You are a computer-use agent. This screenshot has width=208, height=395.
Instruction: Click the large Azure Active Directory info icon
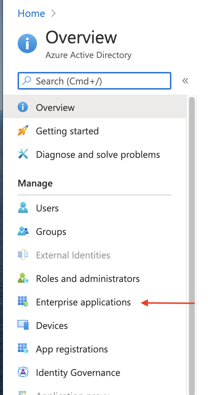pyautogui.click(x=27, y=43)
